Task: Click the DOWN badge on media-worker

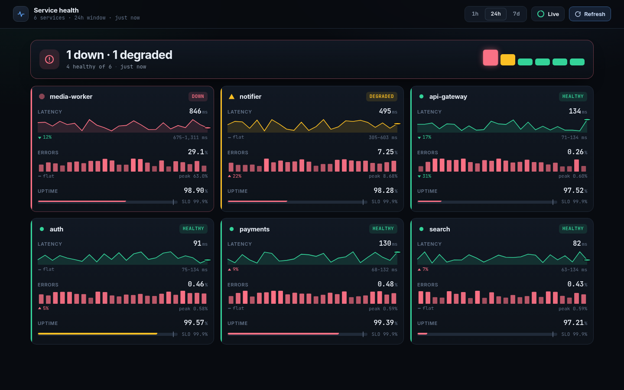Action: coord(198,97)
